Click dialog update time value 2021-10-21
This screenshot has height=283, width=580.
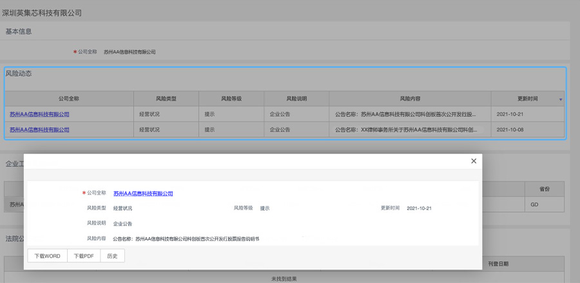pyautogui.click(x=419, y=208)
